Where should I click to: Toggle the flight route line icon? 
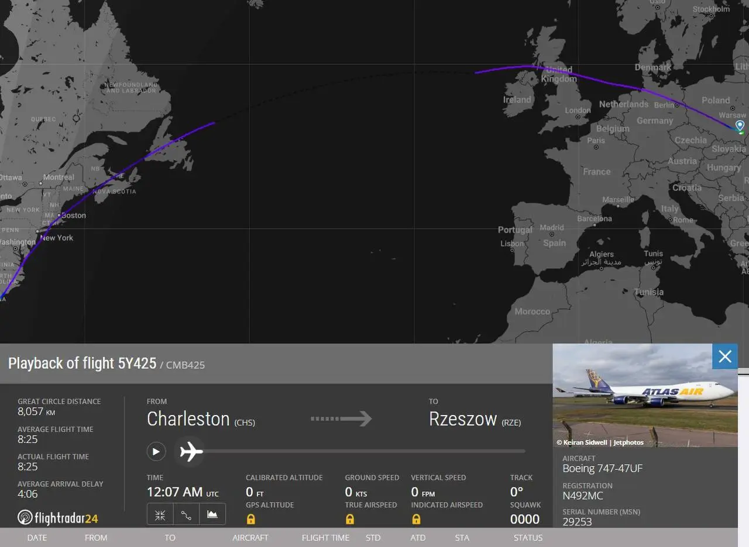click(186, 515)
